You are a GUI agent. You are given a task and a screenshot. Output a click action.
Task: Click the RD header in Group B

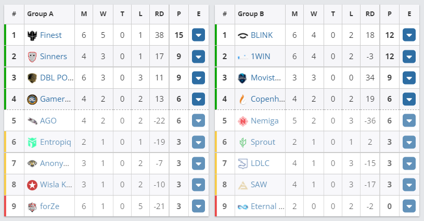(x=370, y=14)
